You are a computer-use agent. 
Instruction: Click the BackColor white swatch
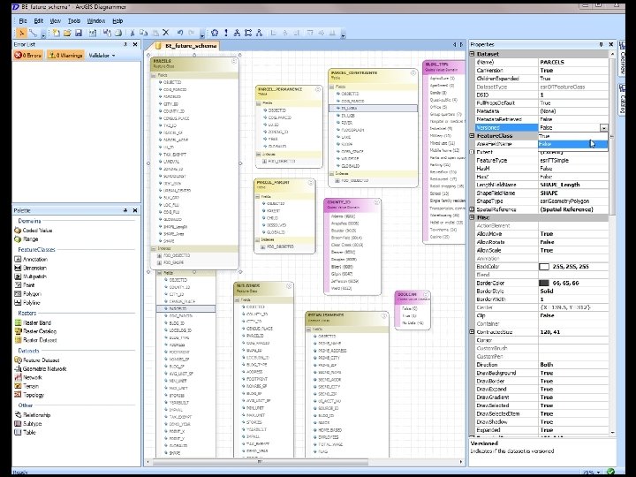pyautogui.click(x=544, y=267)
